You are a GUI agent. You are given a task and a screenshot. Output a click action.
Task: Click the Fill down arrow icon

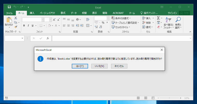coord(158,23)
